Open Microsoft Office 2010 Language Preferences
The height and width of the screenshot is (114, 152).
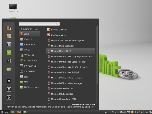click(71, 57)
